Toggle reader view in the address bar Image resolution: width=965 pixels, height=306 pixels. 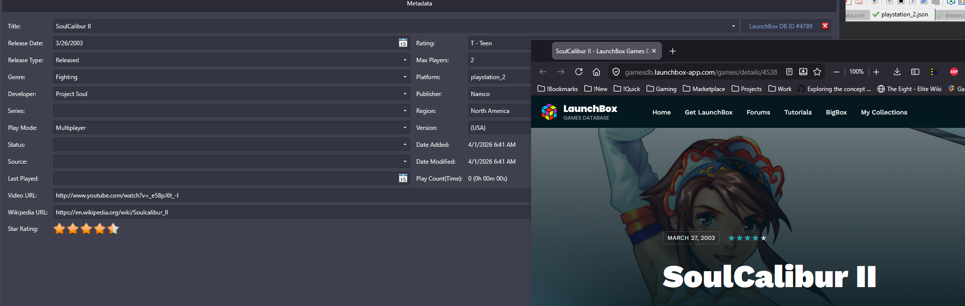pyautogui.click(x=789, y=72)
